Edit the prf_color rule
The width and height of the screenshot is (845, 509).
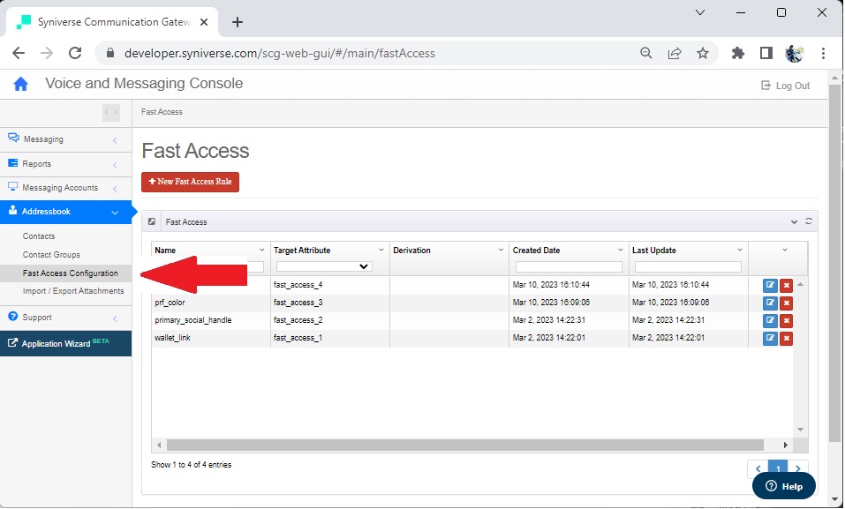(770, 303)
